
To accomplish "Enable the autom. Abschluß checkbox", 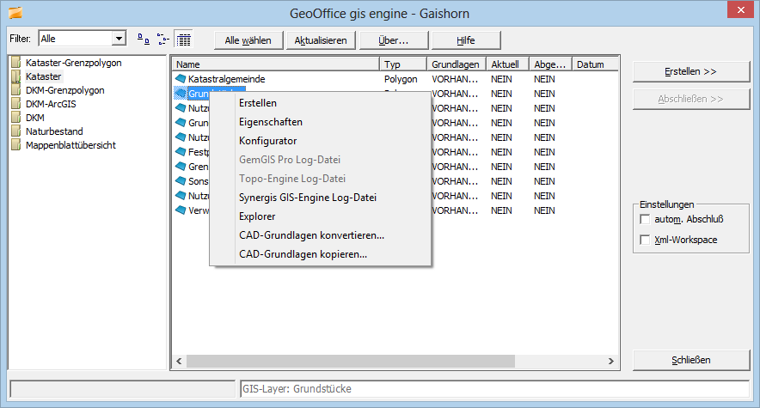I will pos(645,219).
